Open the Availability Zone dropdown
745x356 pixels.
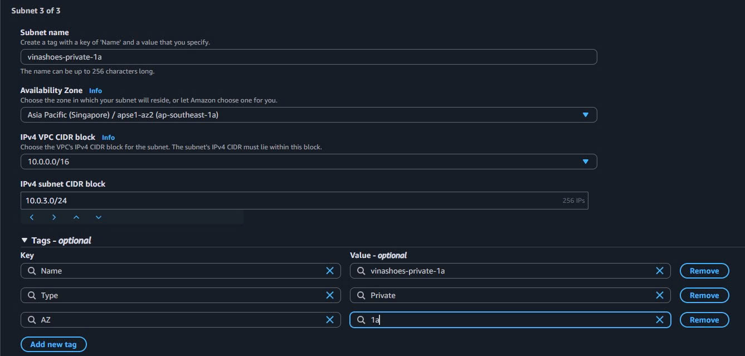[586, 114]
